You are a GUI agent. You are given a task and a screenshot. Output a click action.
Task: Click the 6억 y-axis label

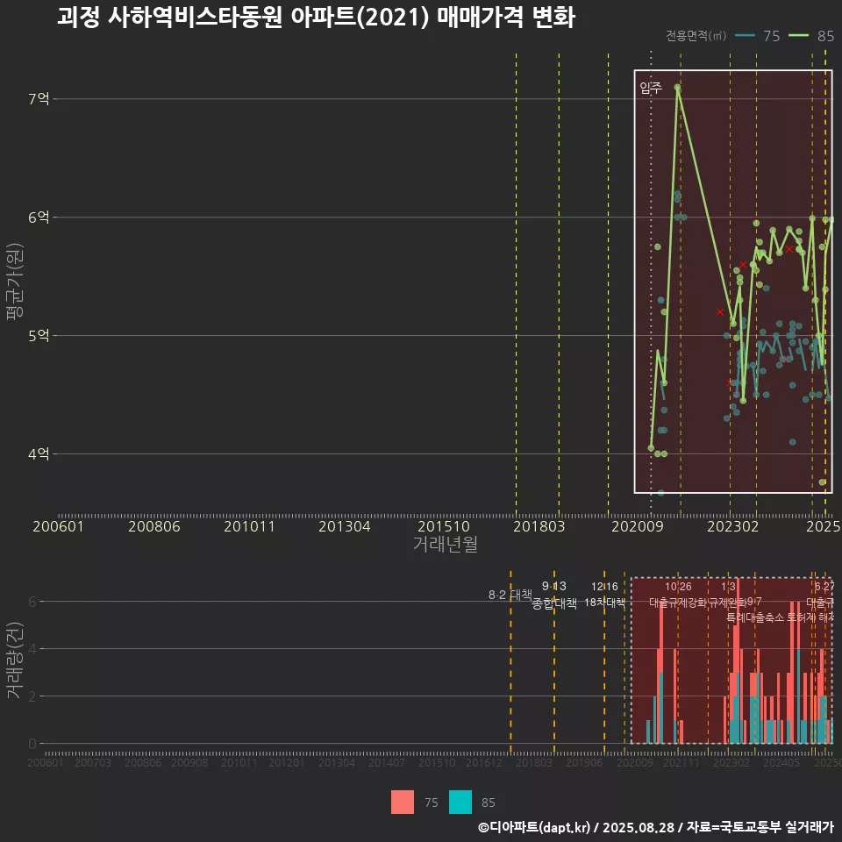tap(39, 217)
